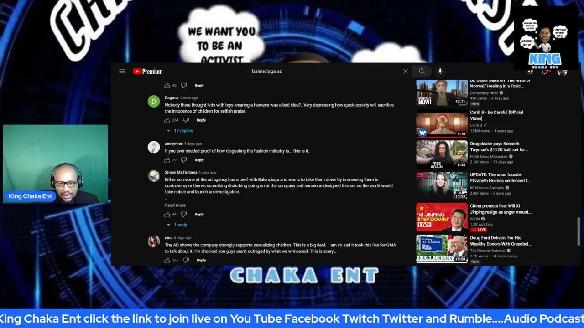Open 'Doug Ford Delivers For His' title

pos(501,241)
